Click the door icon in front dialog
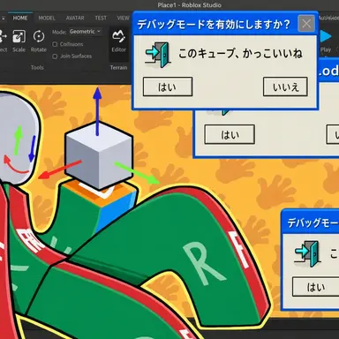The height and width of the screenshot is (339, 339). pyautogui.click(x=158, y=55)
